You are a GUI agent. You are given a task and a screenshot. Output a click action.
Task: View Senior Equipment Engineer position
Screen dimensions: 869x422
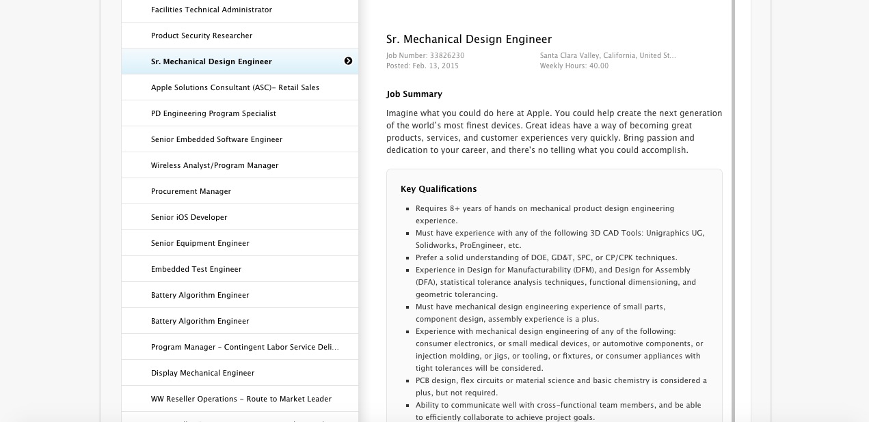pyautogui.click(x=200, y=243)
